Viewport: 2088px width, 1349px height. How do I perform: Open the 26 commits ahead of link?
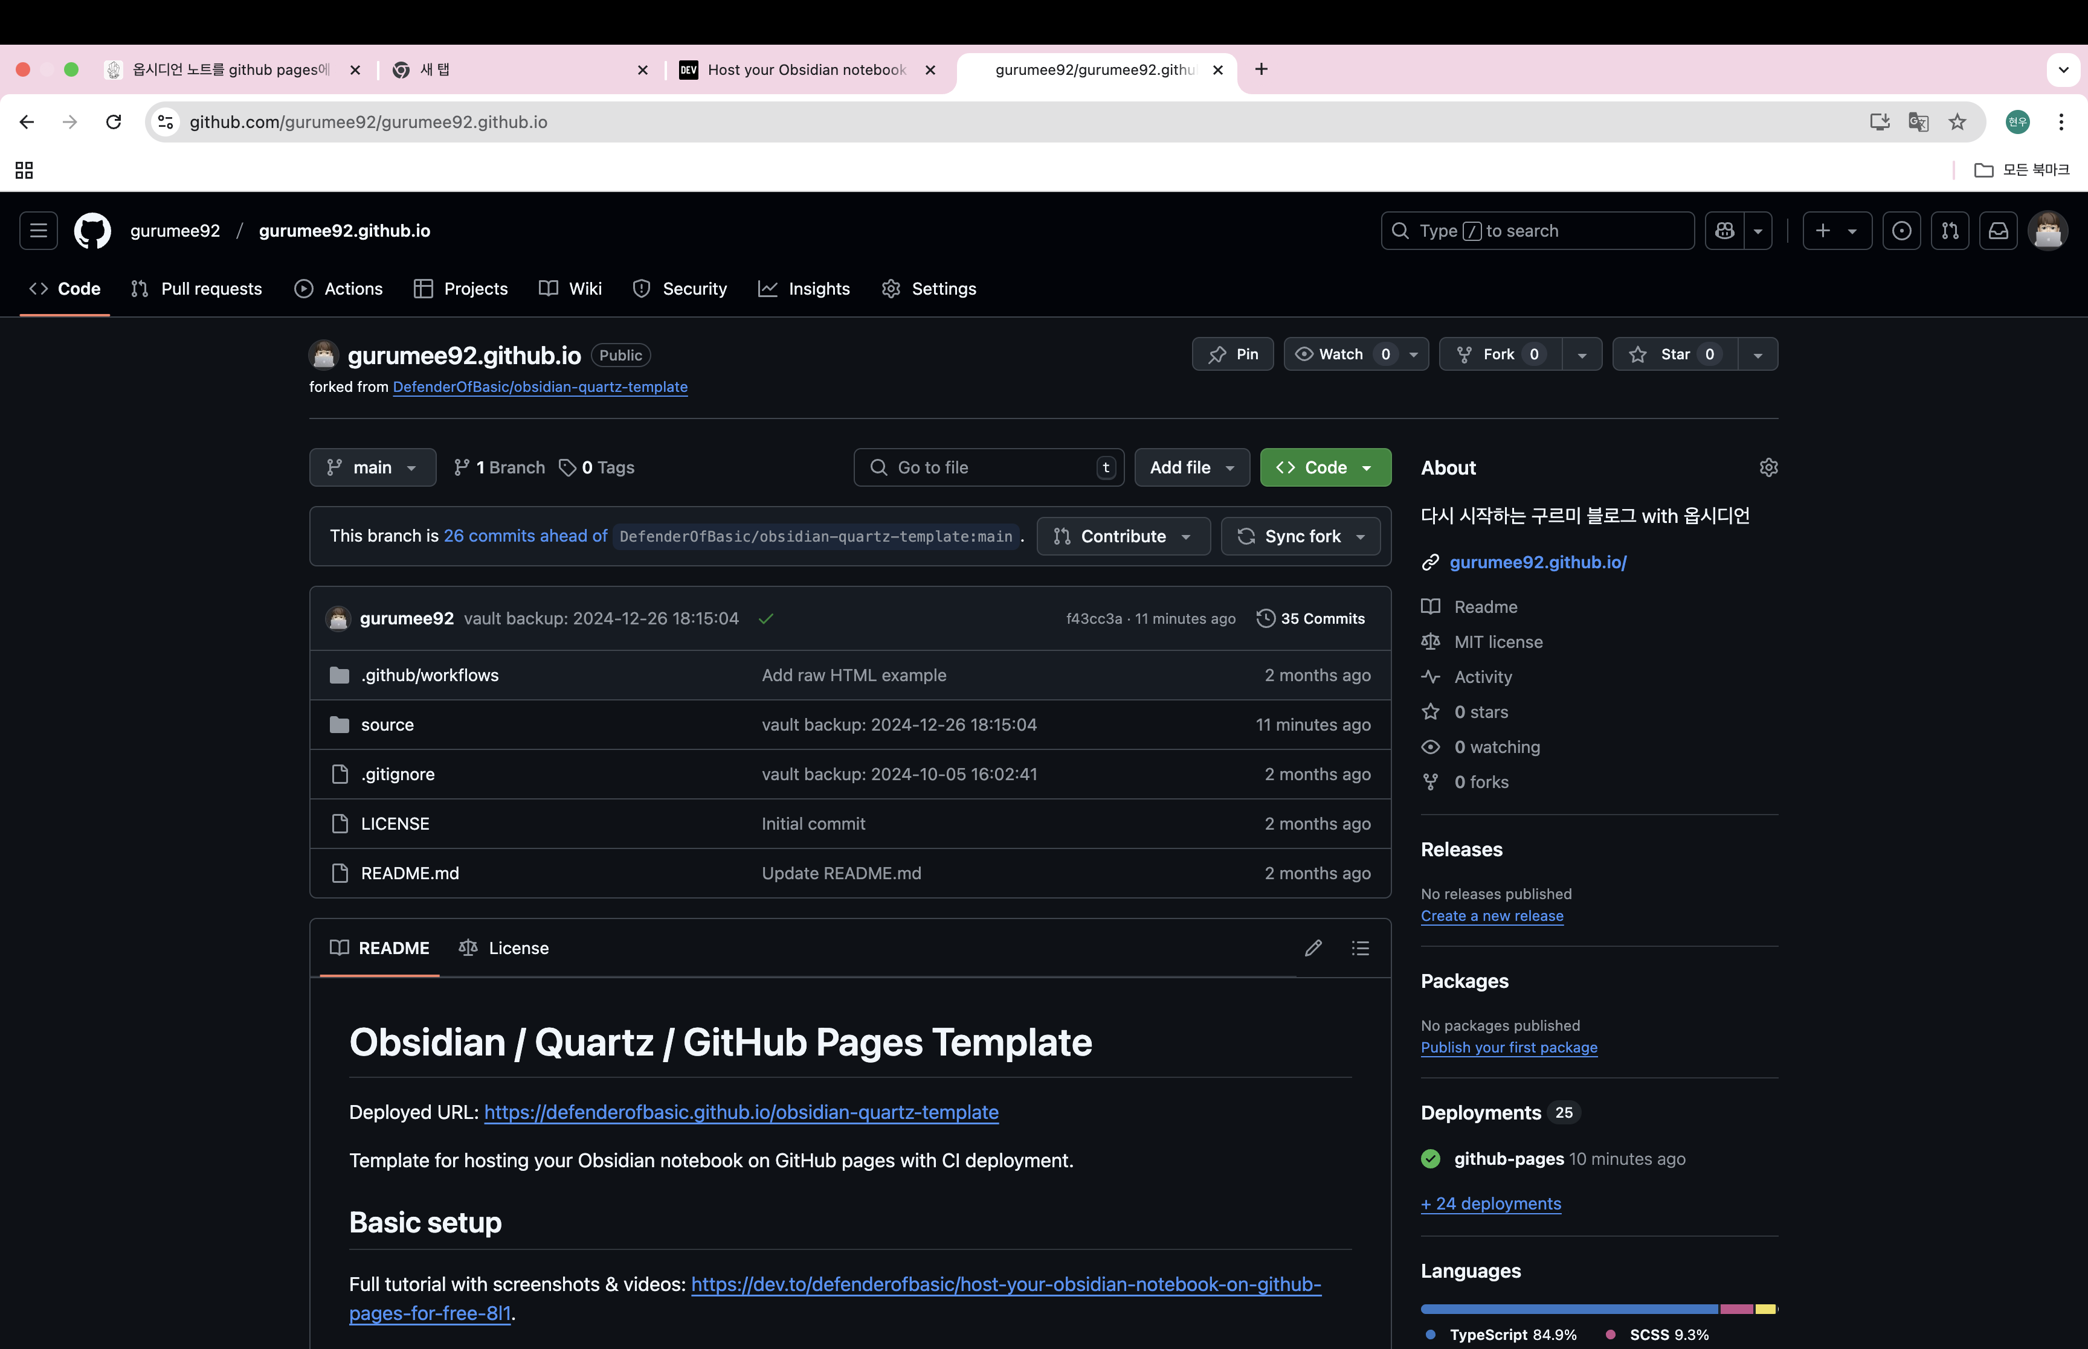(x=525, y=536)
